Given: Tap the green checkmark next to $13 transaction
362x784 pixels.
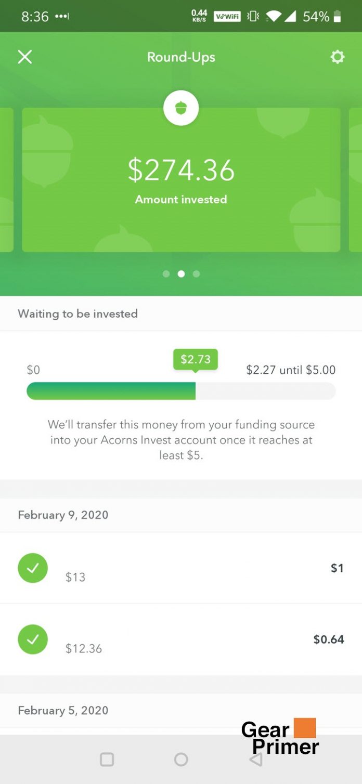Looking at the screenshot, I should [32, 568].
